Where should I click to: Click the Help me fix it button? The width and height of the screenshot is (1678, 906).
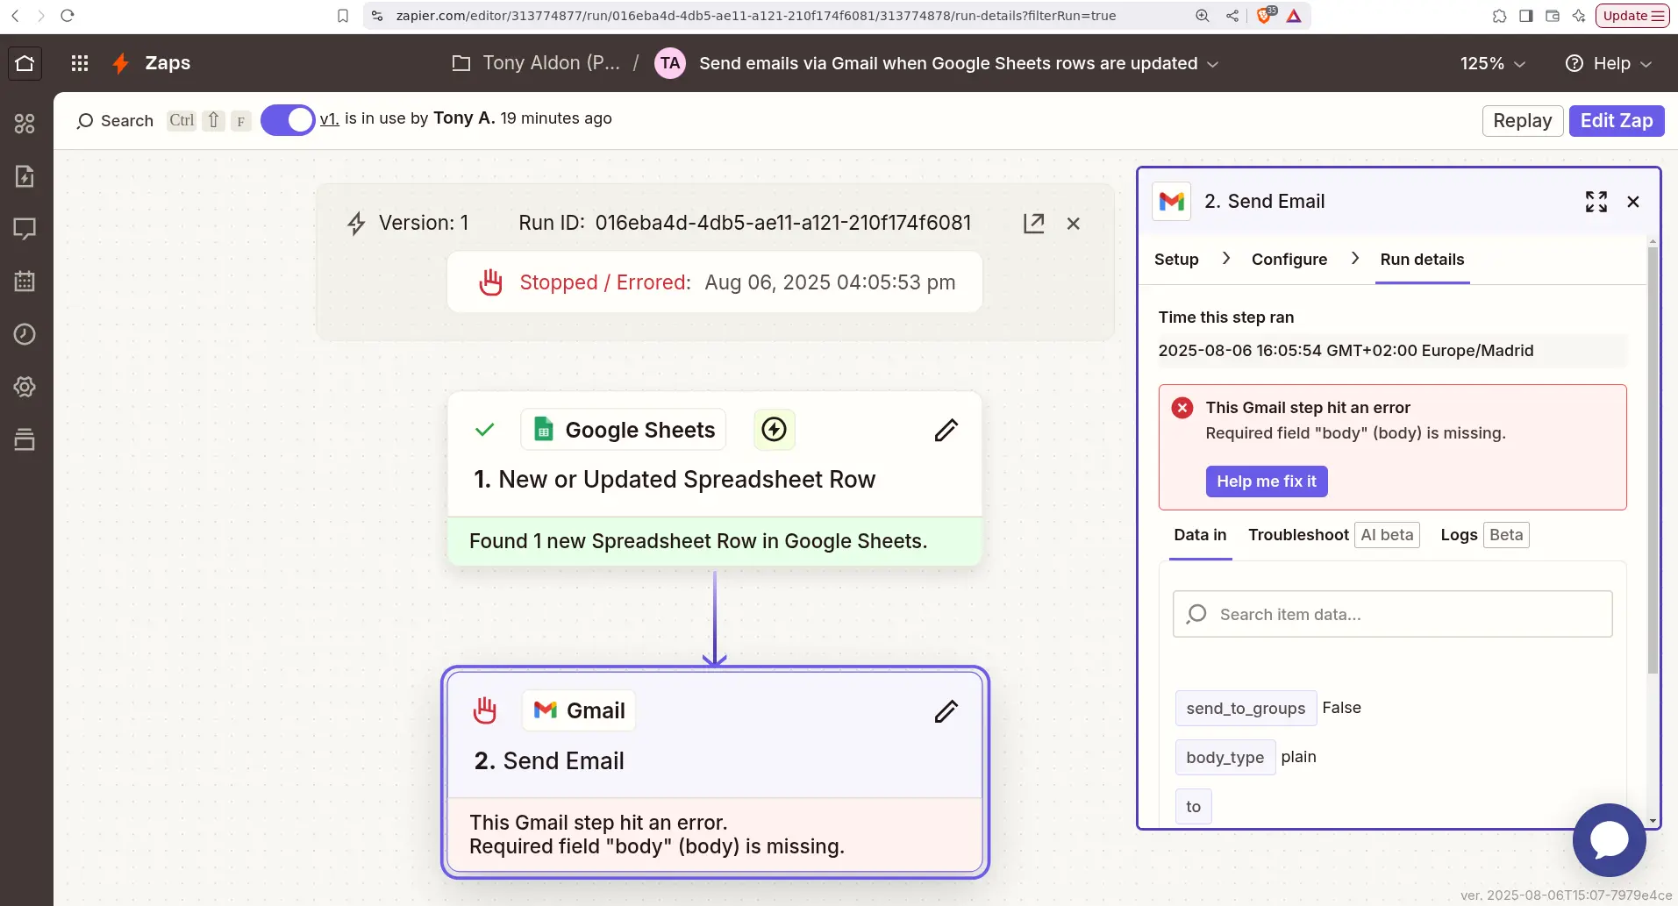pyautogui.click(x=1267, y=481)
